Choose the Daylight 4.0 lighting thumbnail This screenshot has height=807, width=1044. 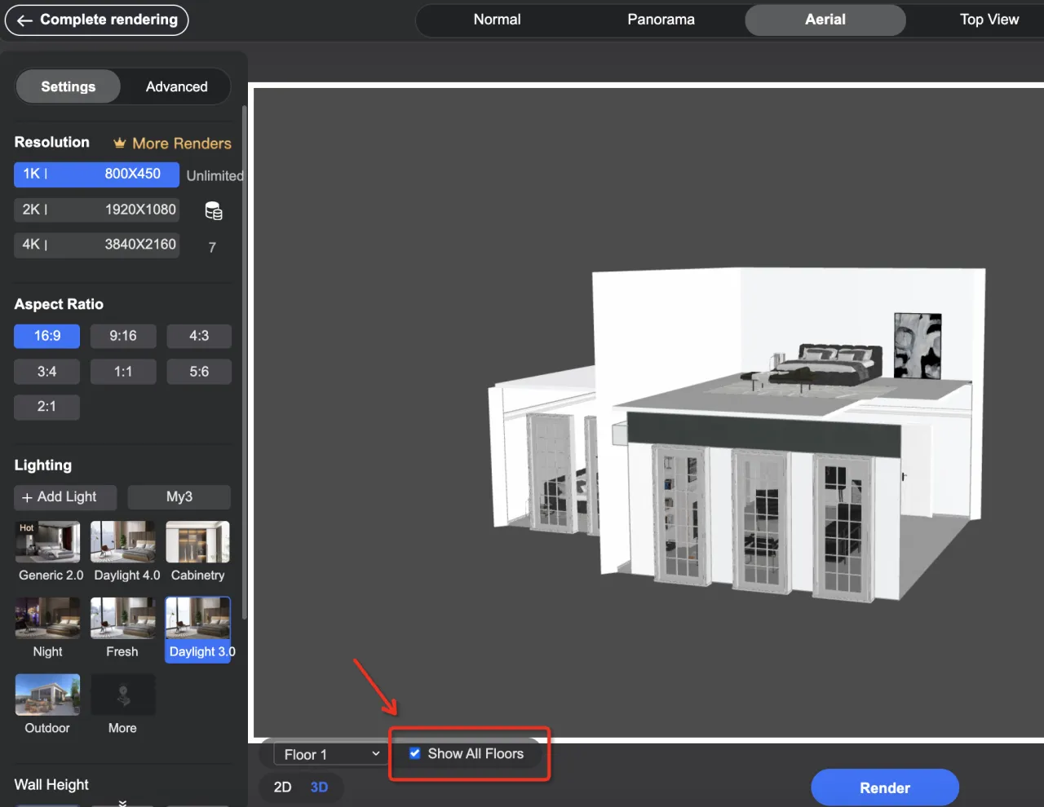point(123,542)
